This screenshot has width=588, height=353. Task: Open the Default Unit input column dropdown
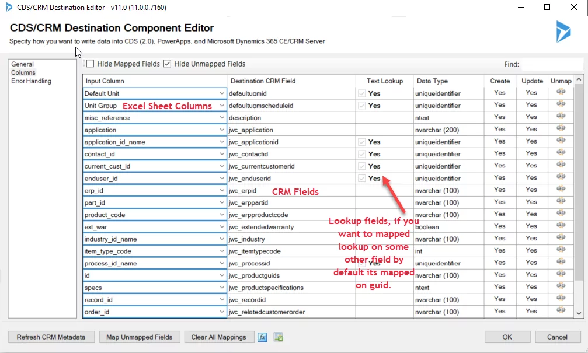coord(222,93)
